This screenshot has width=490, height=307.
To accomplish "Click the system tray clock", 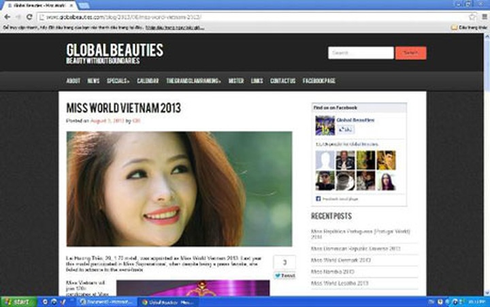I will [477, 302].
